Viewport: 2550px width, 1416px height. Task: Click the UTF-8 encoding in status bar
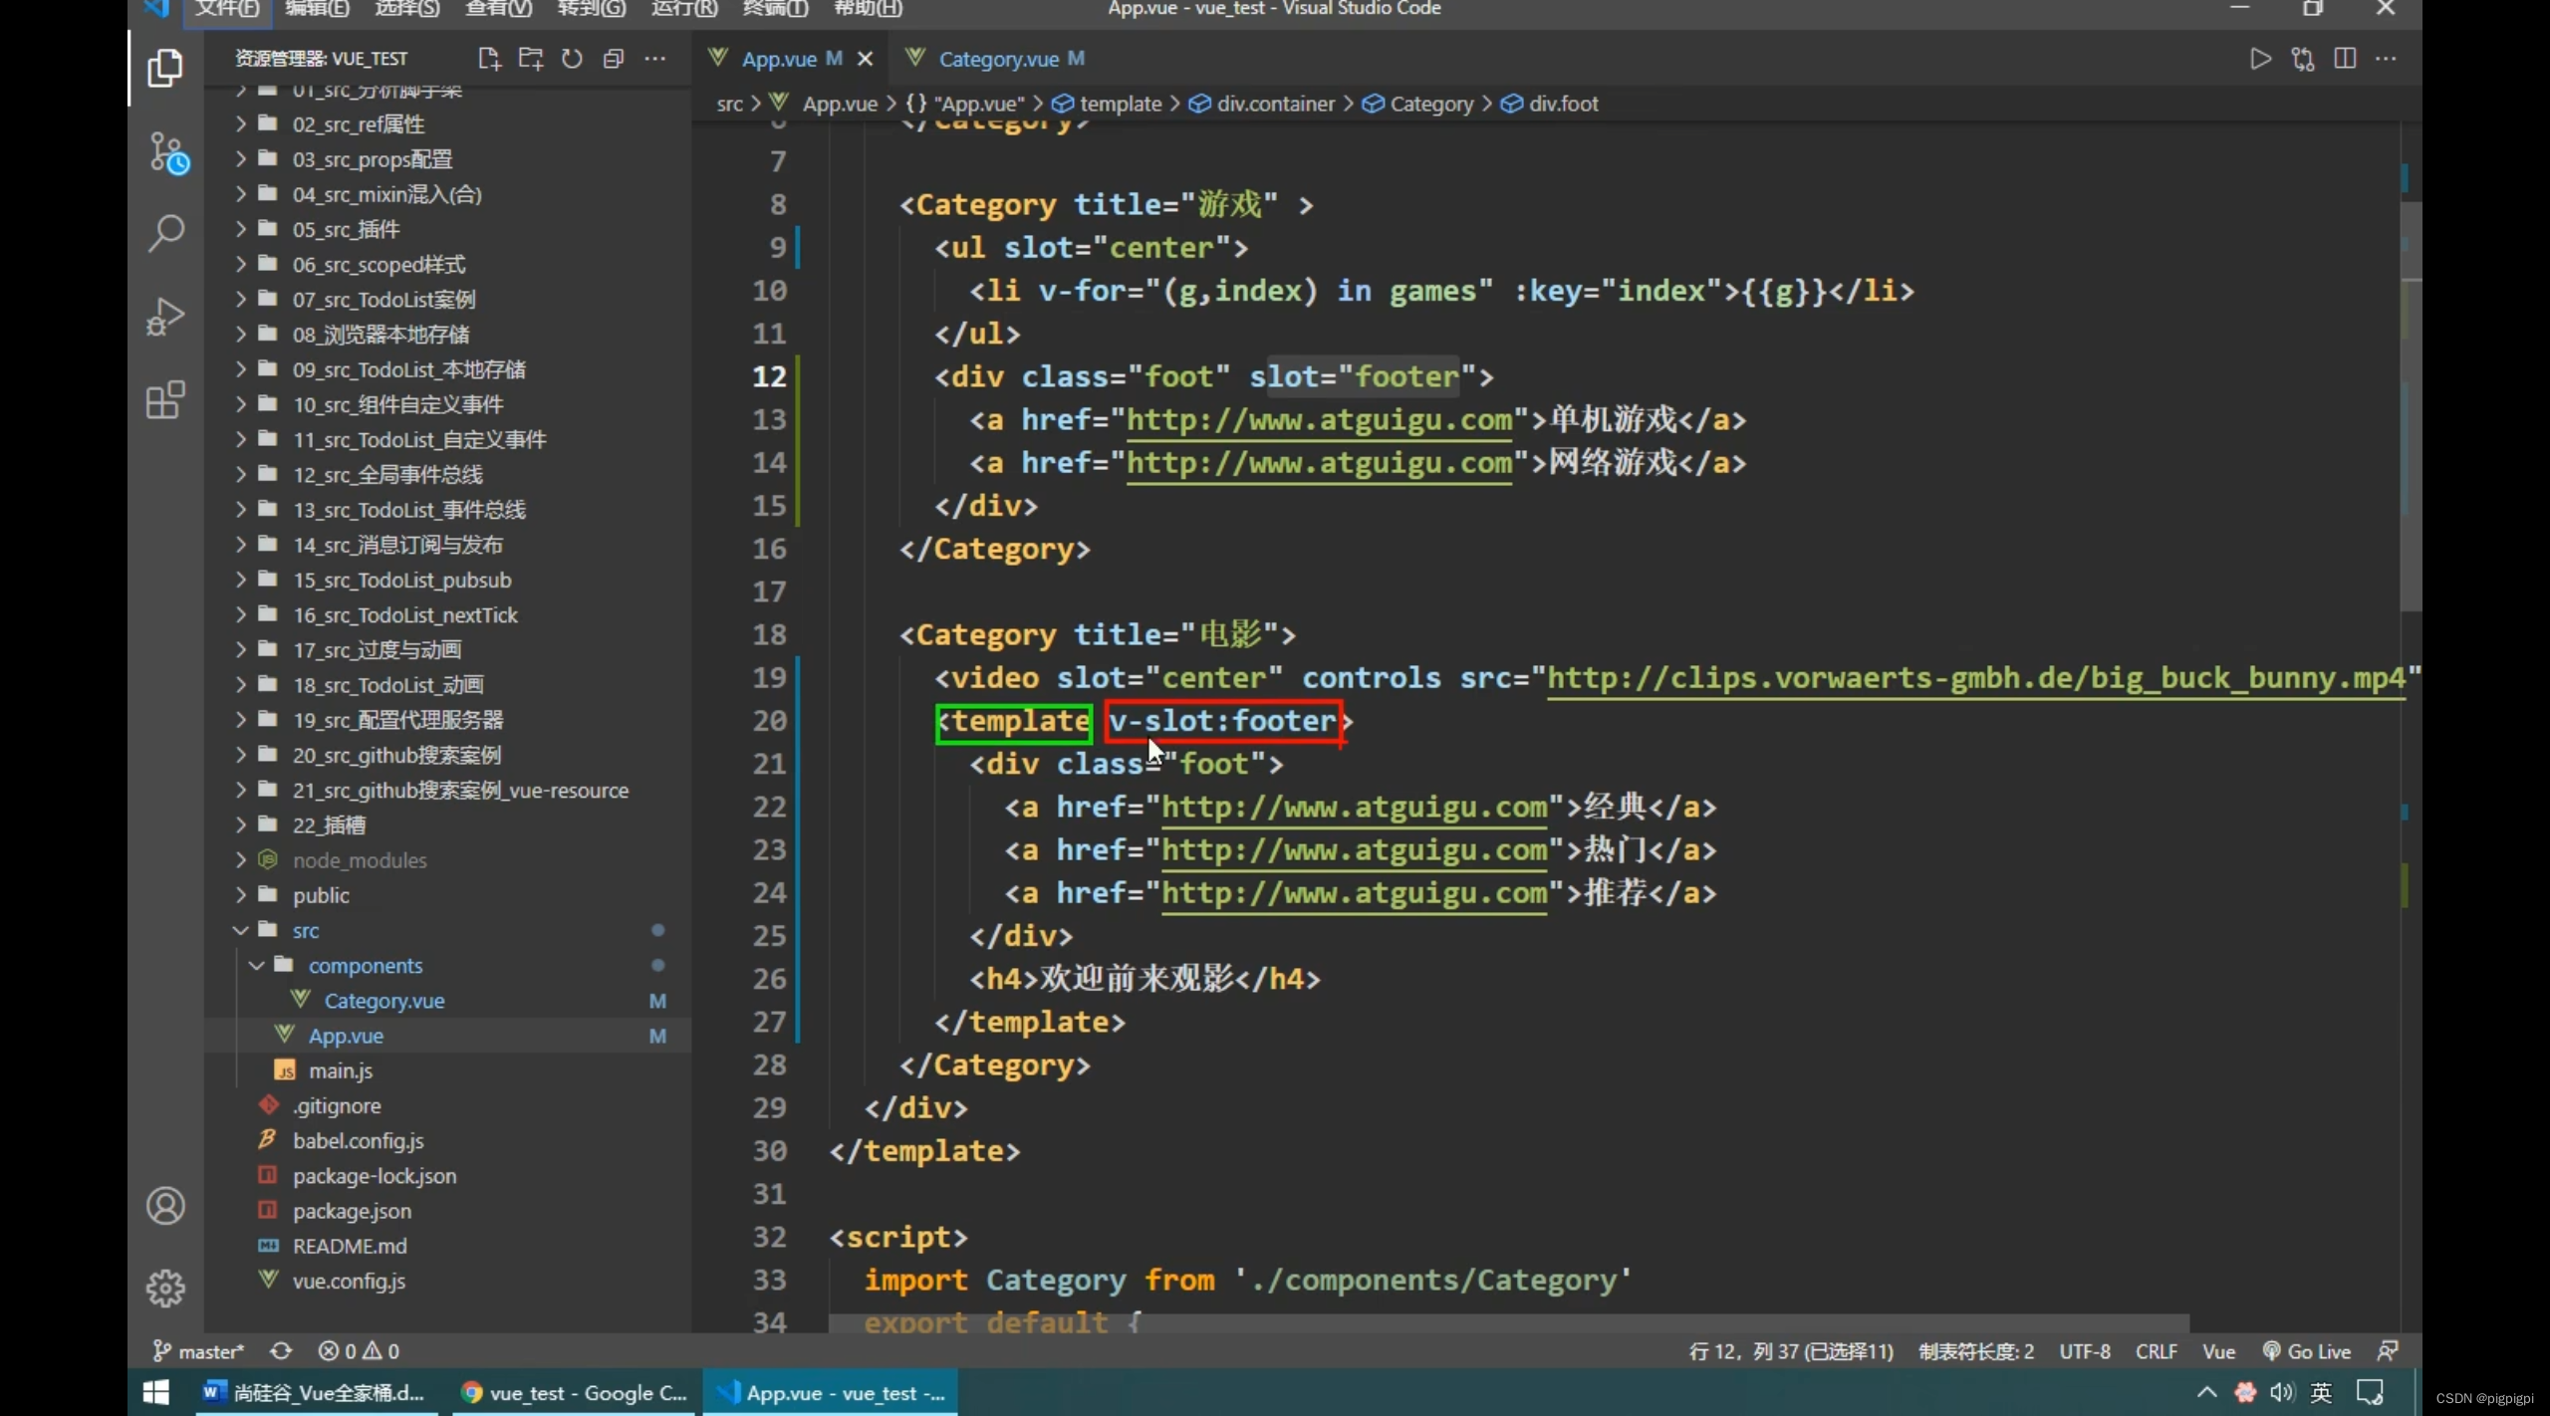[2085, 1351]
